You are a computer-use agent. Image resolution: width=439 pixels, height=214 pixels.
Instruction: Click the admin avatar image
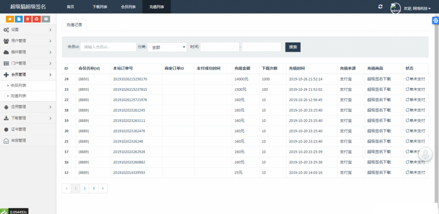(x=395, y=8)
